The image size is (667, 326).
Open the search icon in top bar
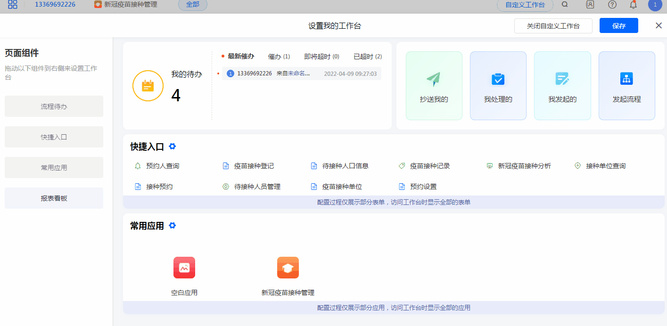[x=565, y=5]
